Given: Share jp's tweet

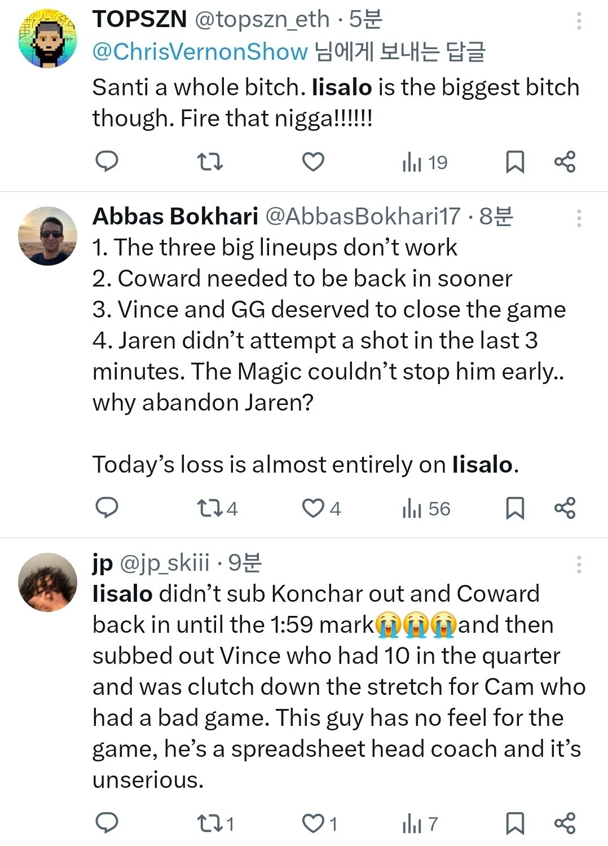Looking at the screenshot, I should pyautogui.click(x=565, y=823).
